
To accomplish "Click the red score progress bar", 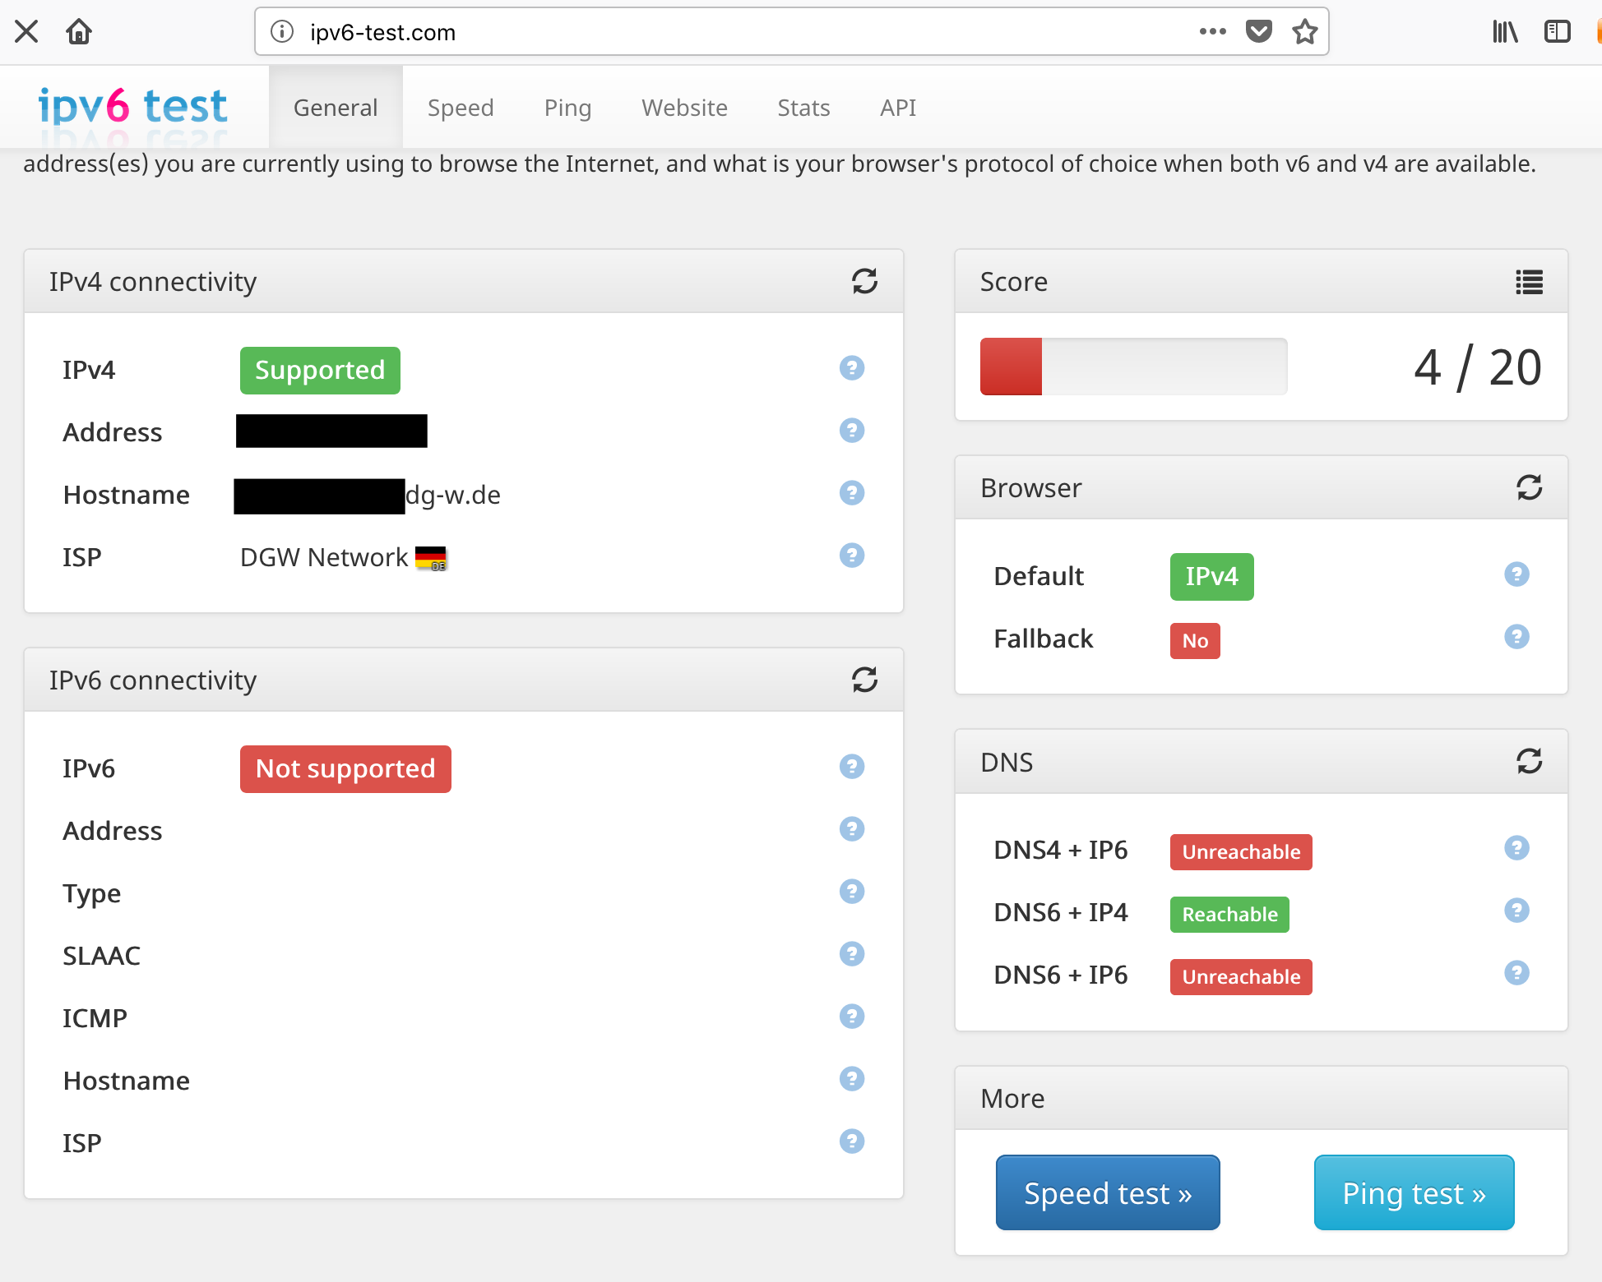I will coord(1011,367).
